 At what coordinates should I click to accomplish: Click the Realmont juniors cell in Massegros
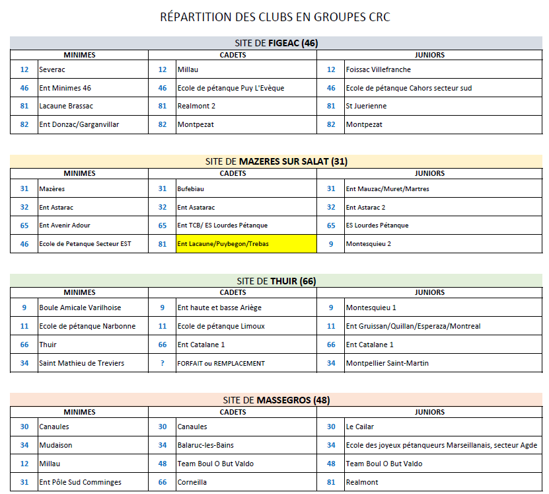click(x=443, y=482)
